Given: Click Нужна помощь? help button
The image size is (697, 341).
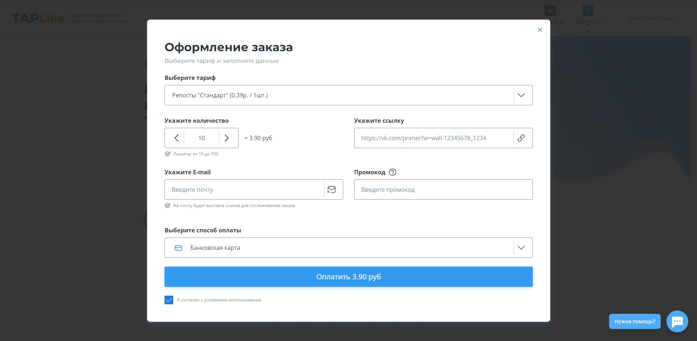Looking at the screenshot, I should [635, 321].
